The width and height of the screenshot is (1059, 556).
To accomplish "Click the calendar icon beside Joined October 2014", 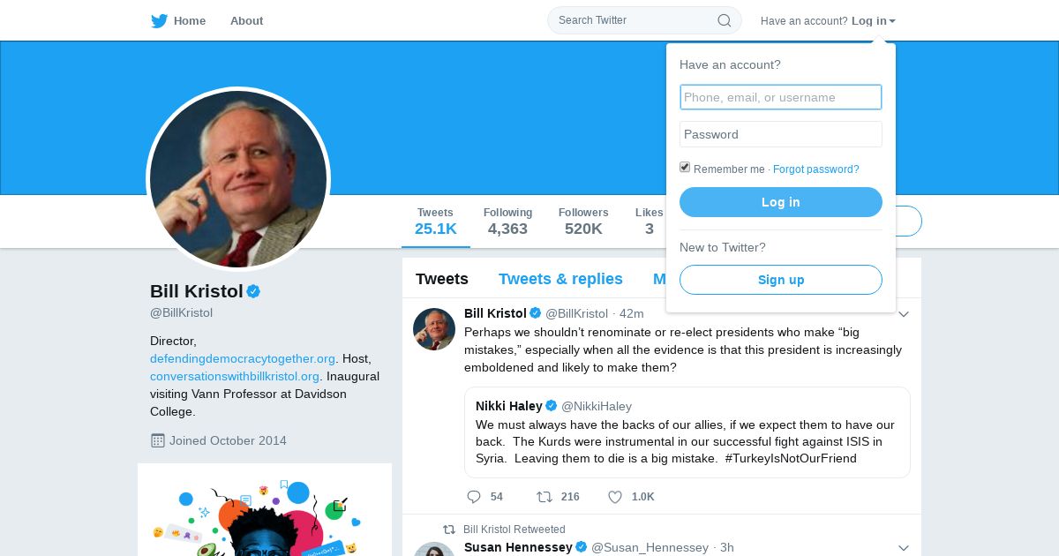I will tap(158, 440).
